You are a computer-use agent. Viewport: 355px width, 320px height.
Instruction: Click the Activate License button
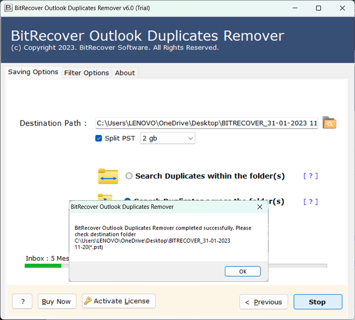tap(118, 301)
